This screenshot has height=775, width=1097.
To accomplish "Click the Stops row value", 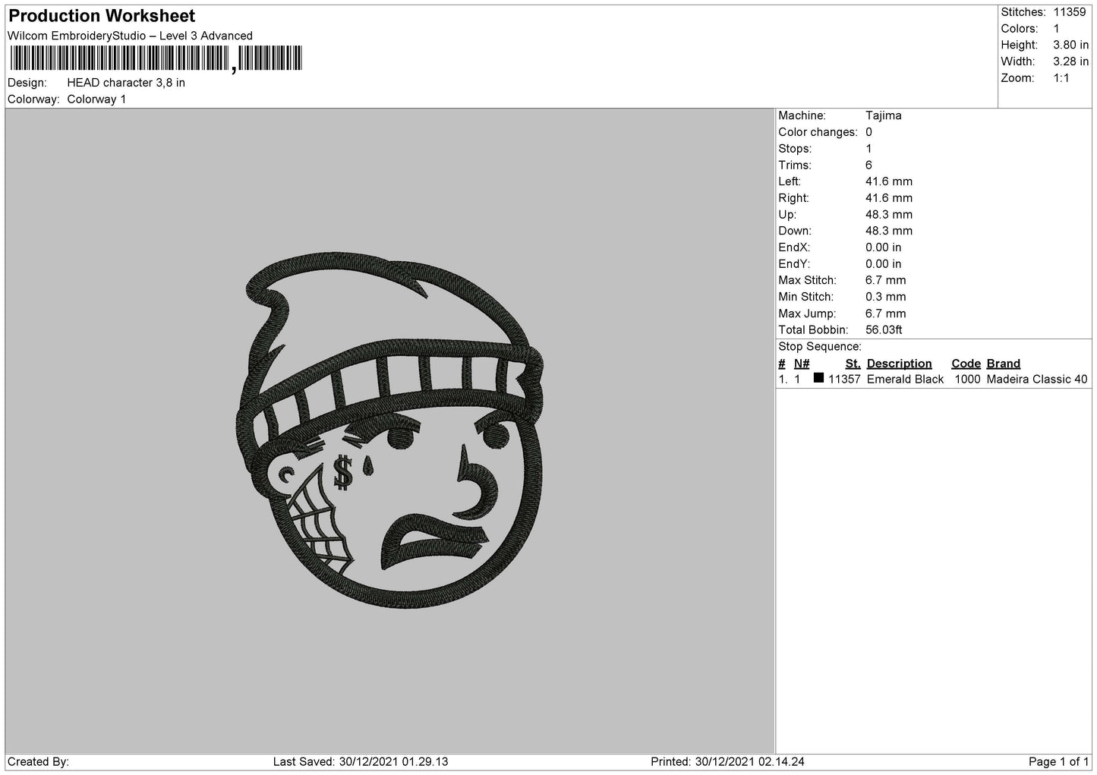I will point(869,149).
